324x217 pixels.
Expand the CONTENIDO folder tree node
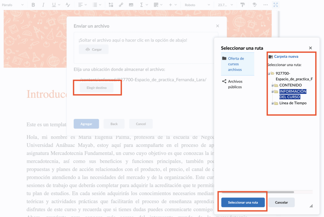tap(272, 85)
